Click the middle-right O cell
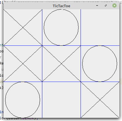The height and width of the screenshot is (121, 122). click(x=100, y=64)
